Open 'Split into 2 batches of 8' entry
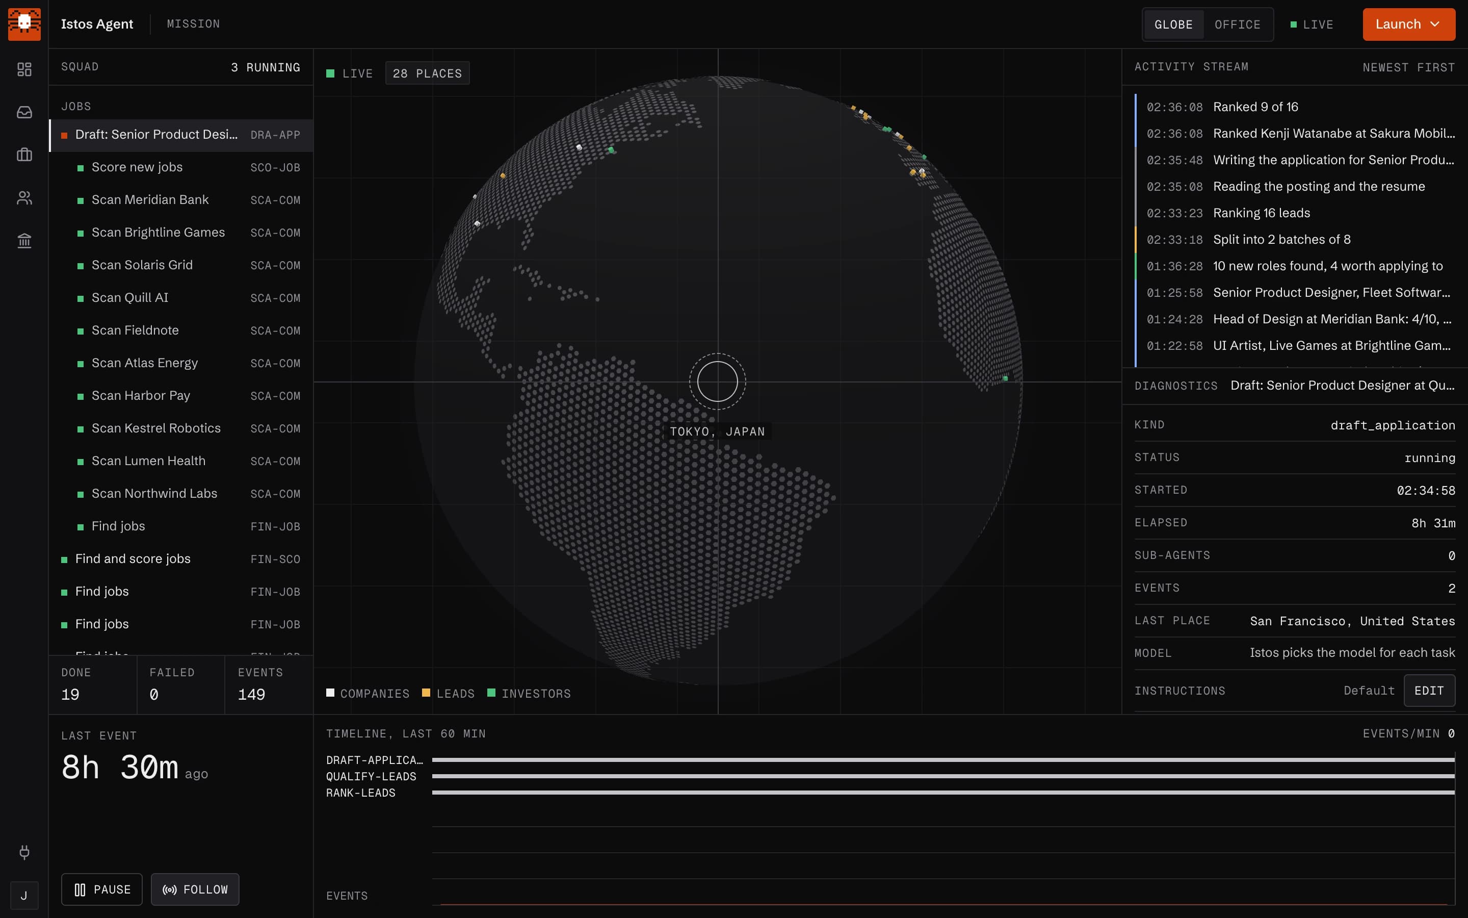 pyautogui.click(x=1295, y=240)
